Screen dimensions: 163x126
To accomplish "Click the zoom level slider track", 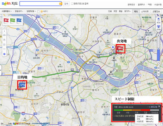I will pyautogui.click(x=158, y=49).
